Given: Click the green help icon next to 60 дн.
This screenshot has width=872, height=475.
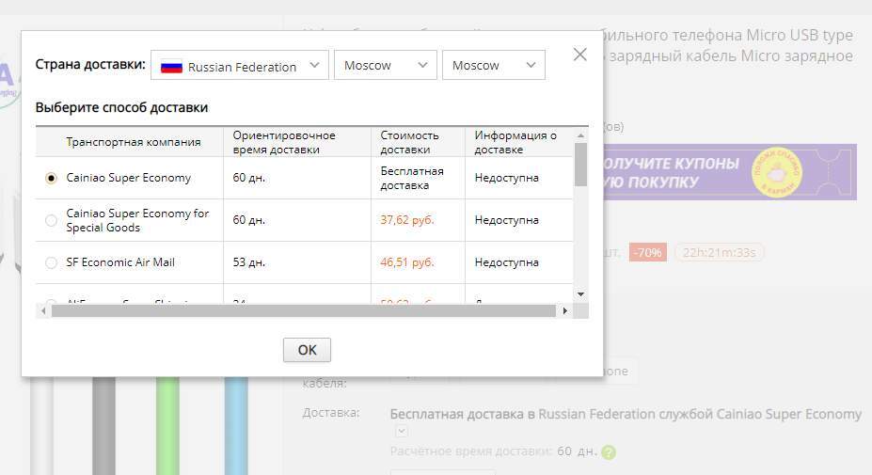Looking at the screenshot, I should click(609, 452).
